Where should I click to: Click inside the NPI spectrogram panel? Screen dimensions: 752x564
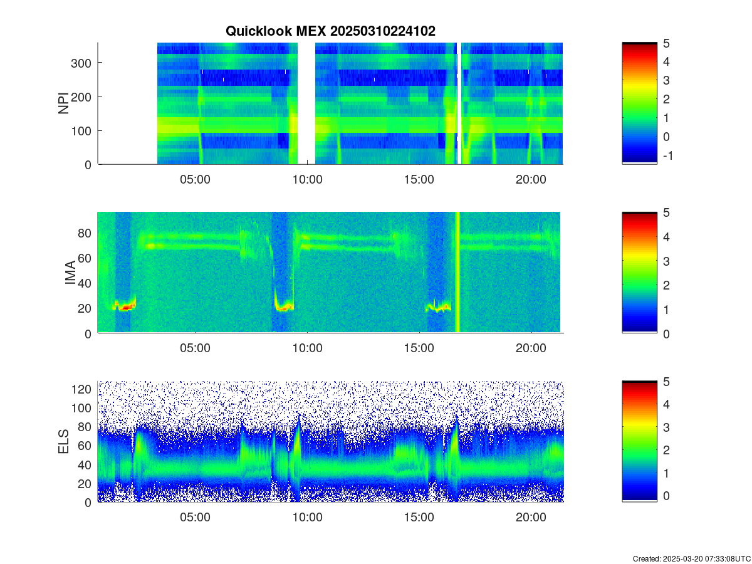click(330, 103)
